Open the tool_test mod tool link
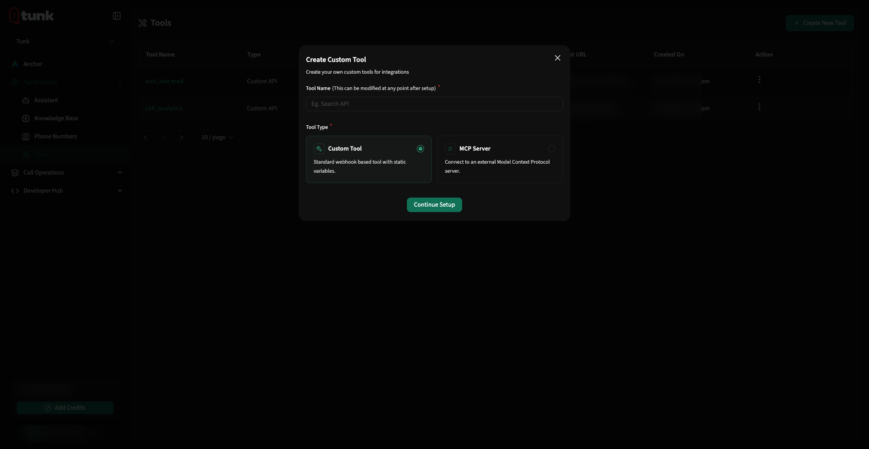The height and width of the screenshot is (449, 869). [x=164, y=81]
